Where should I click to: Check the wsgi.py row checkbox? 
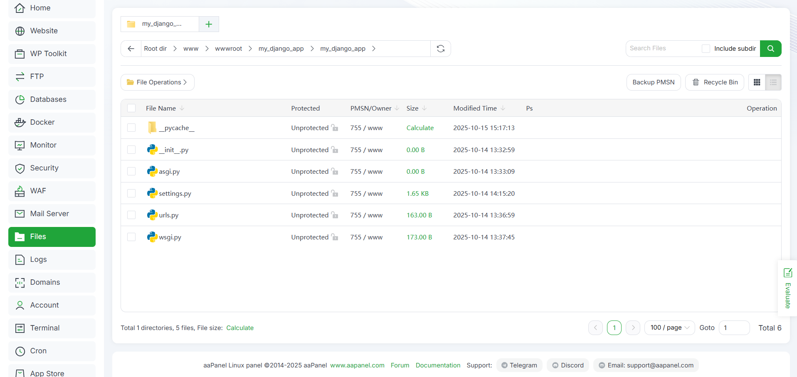(x=131, y=237)
